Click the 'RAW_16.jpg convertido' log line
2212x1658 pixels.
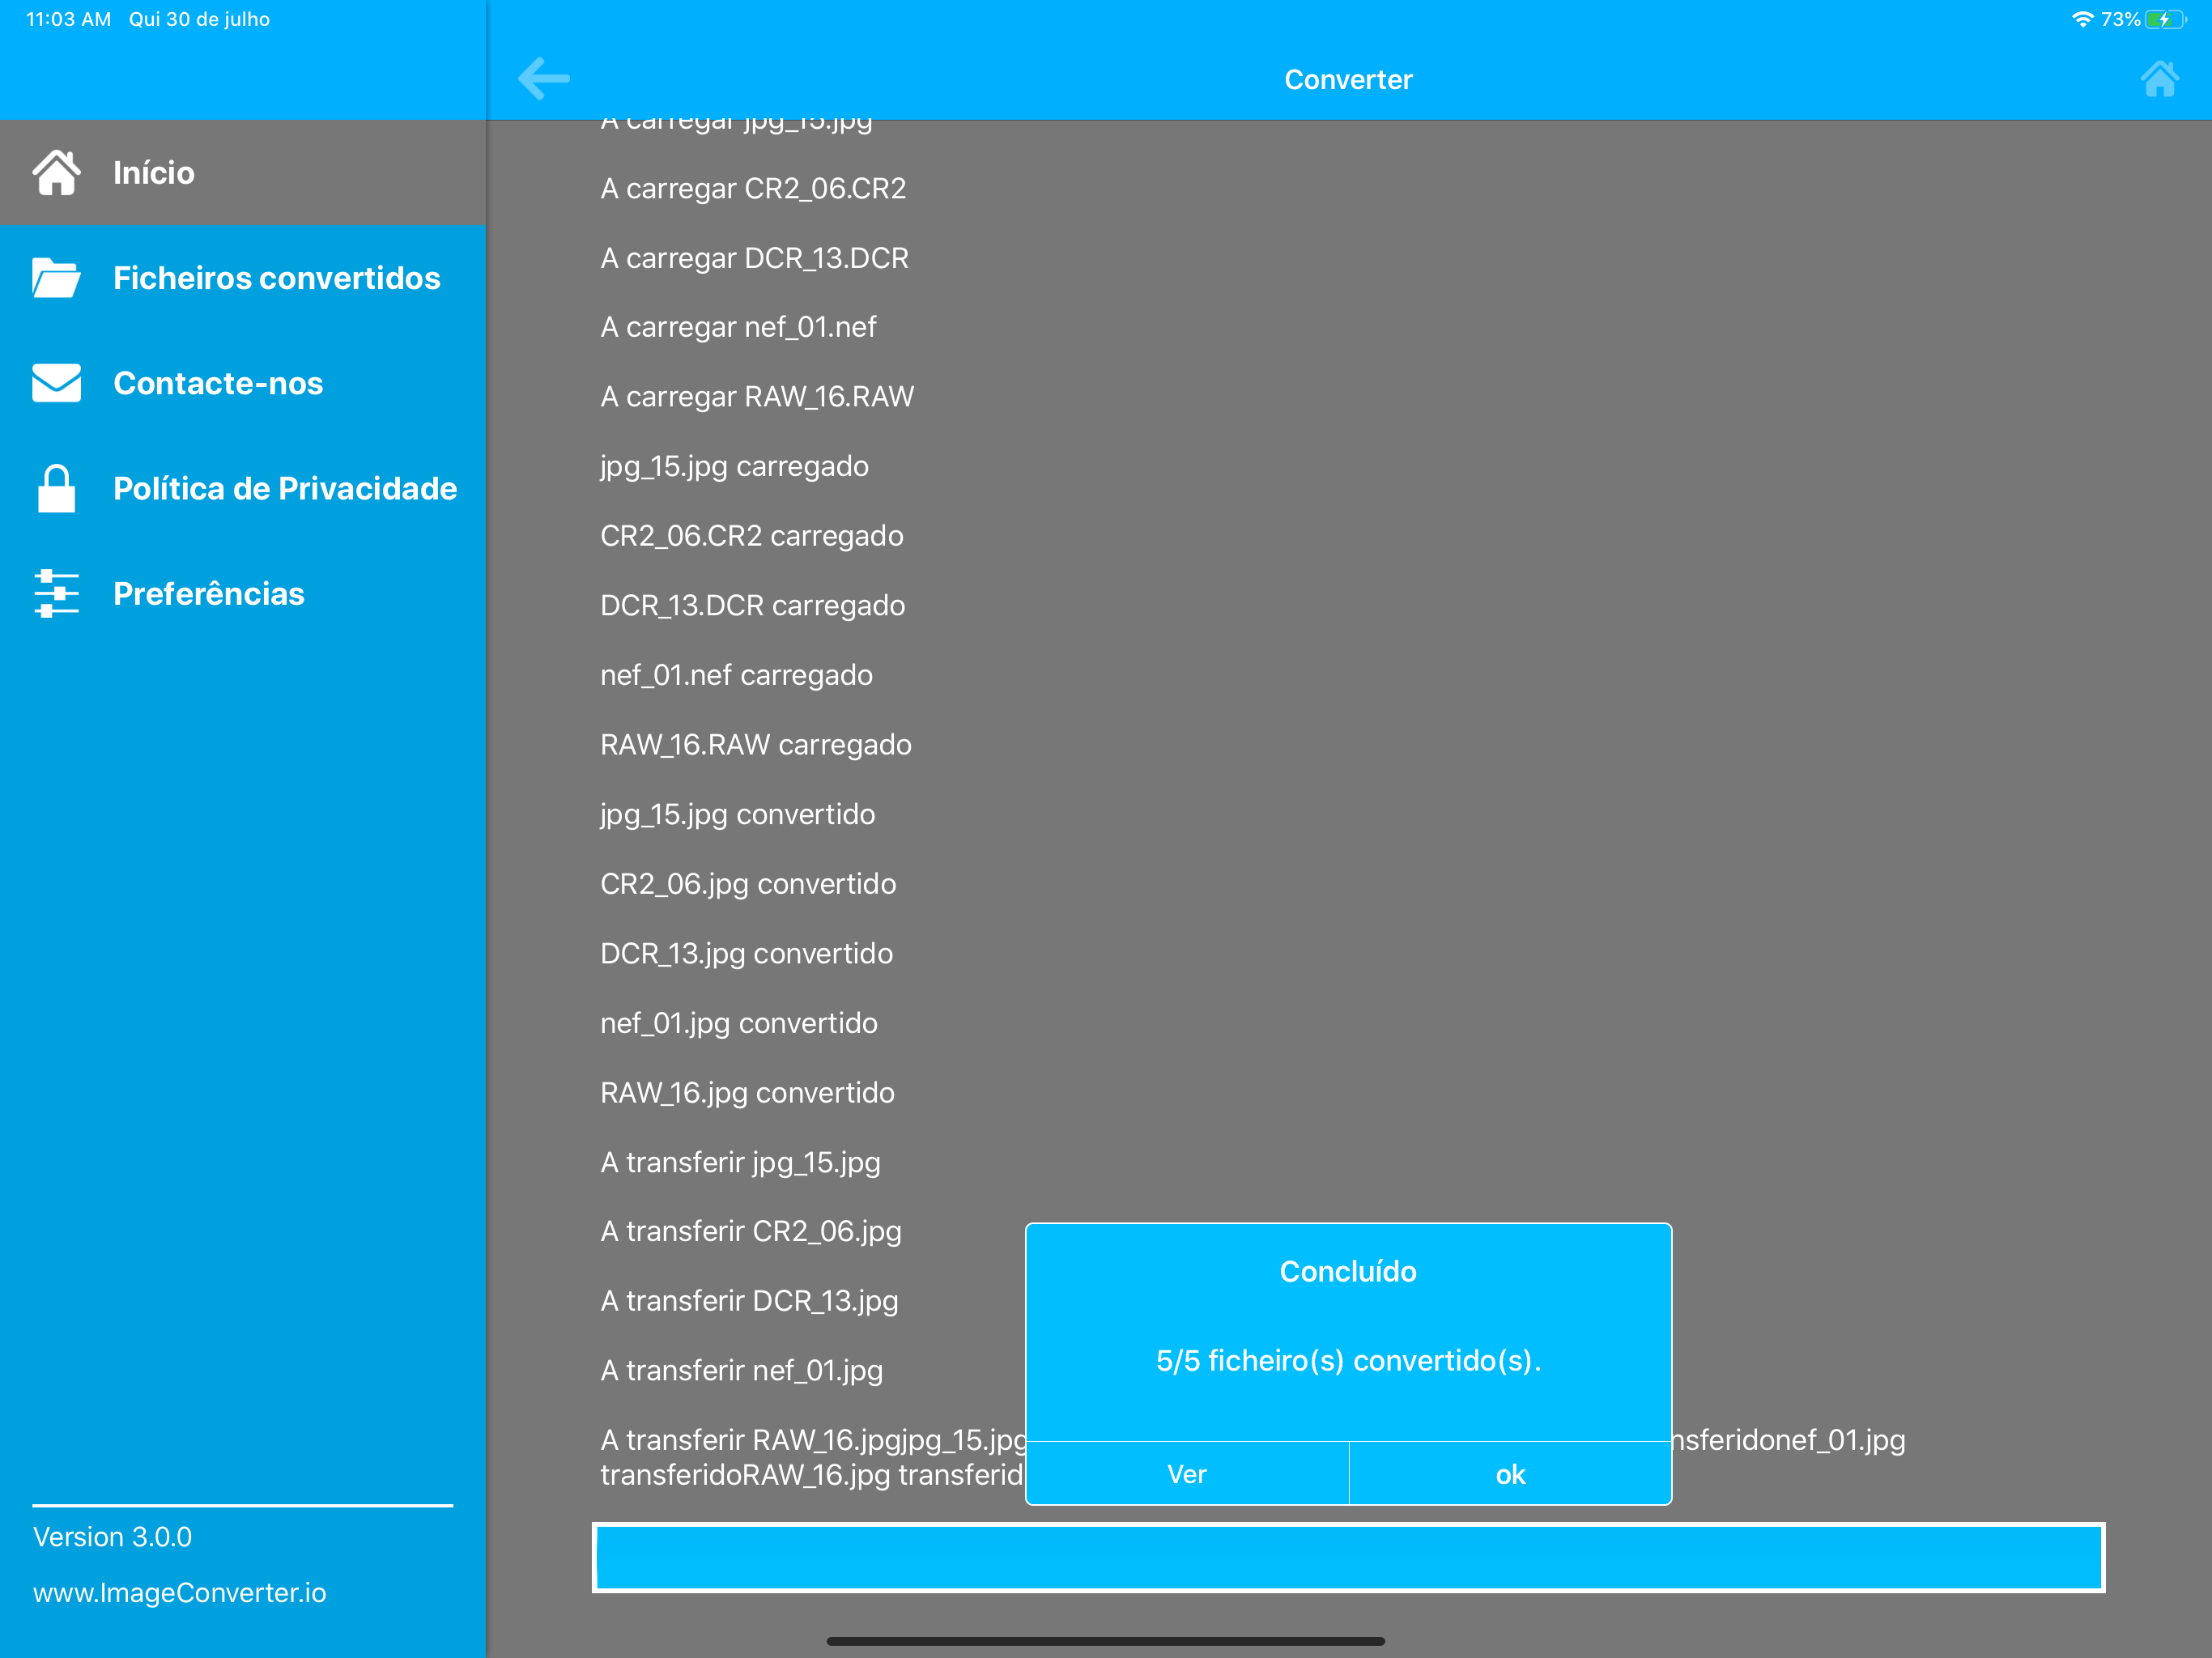click(747, 1092)
